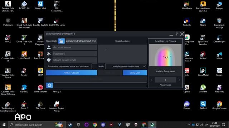Click the taskbar search box
229x128 pixels.
click(x=37, y=125)
